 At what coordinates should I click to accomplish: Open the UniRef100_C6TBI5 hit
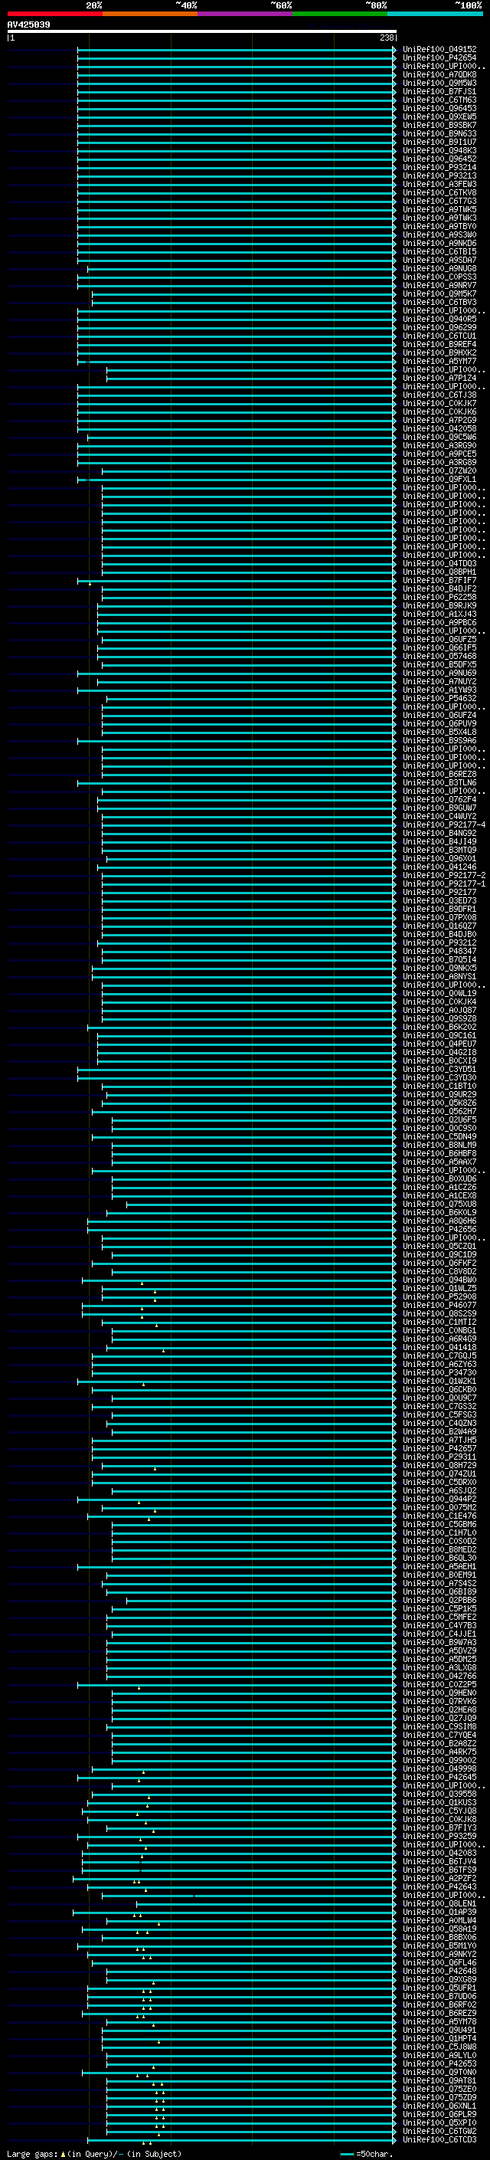[439, 251]
